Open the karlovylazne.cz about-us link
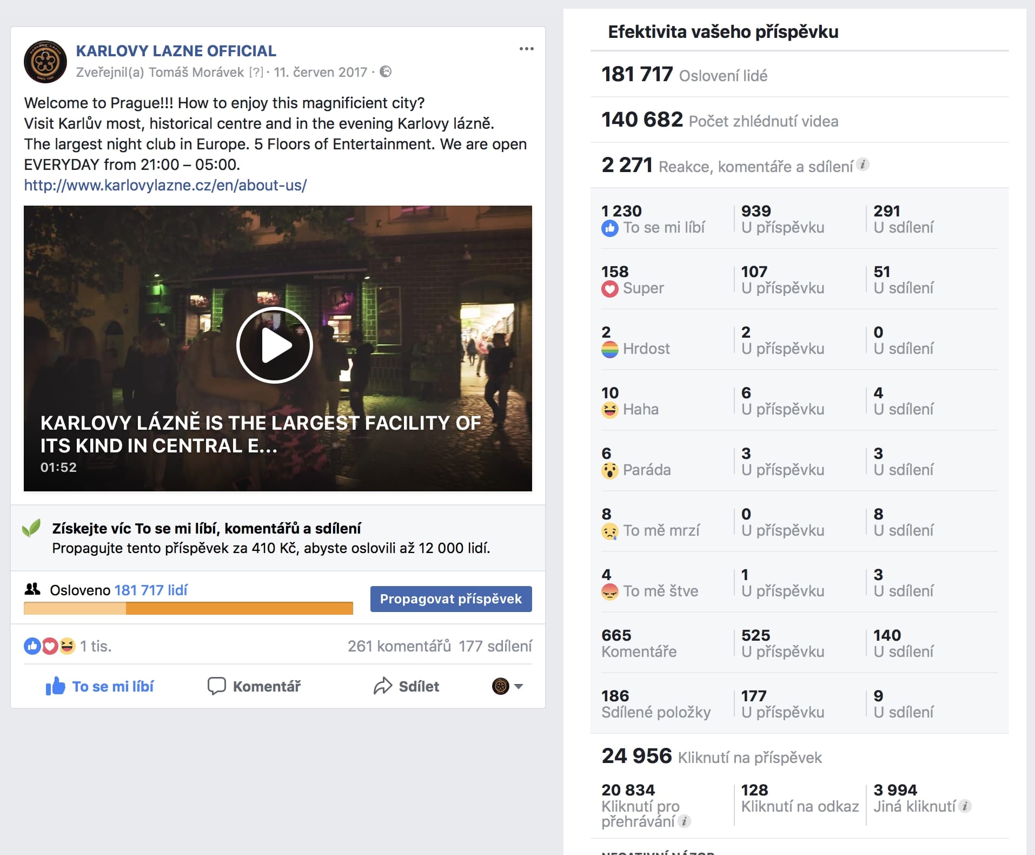The height and width of the screenshot is (855, 1035). (165, 185)
